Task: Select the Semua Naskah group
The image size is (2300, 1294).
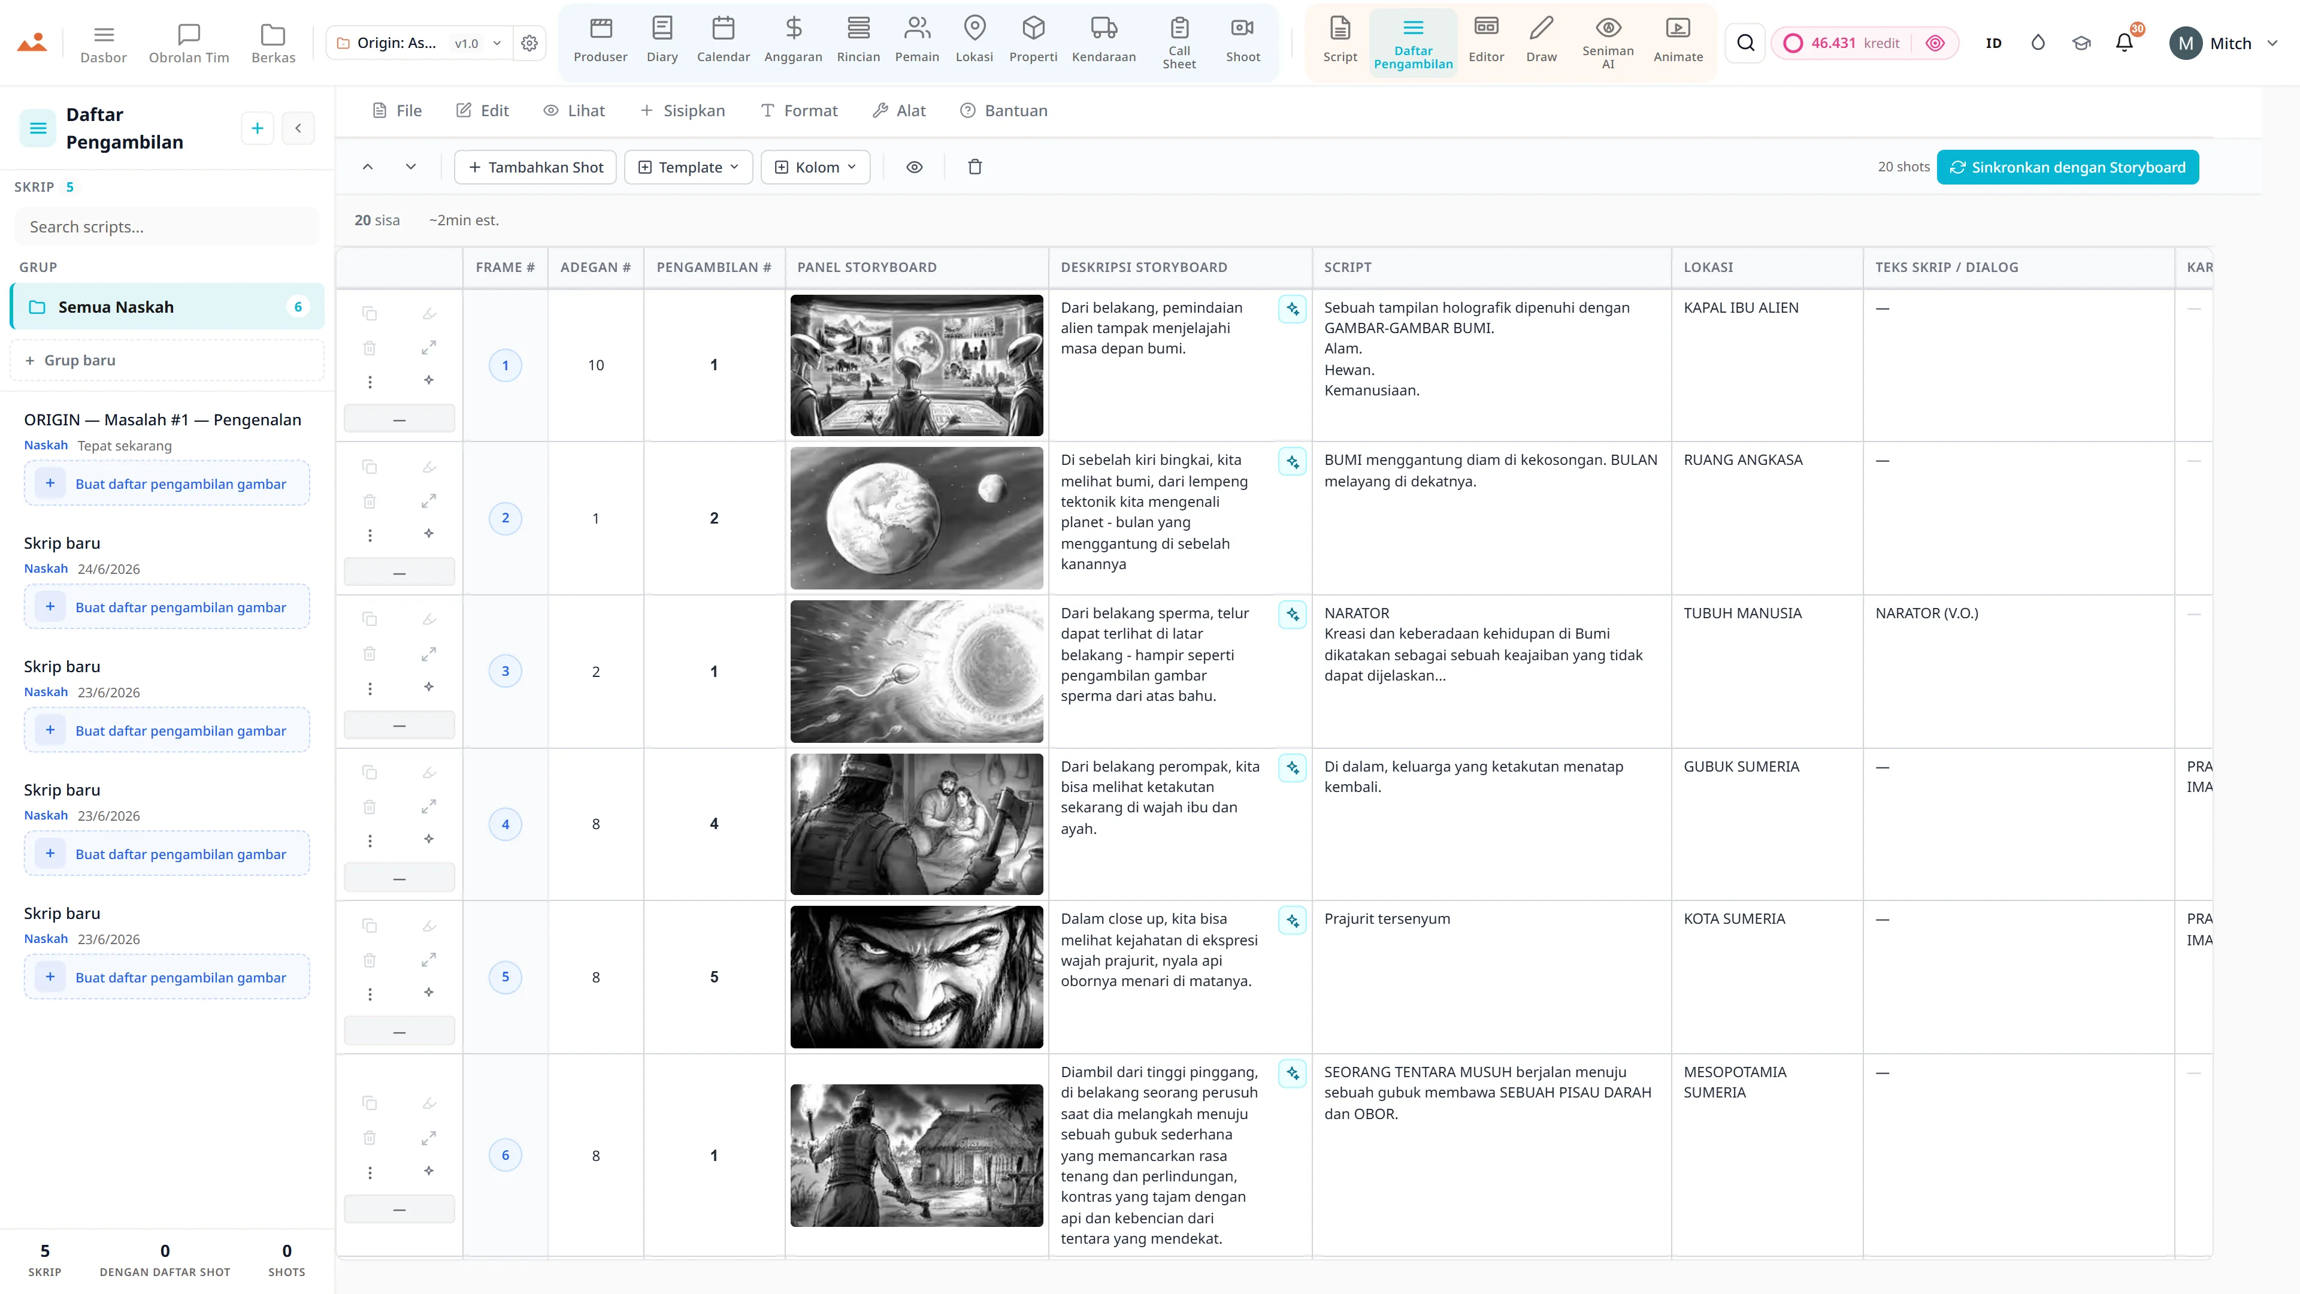Action: pos(167,307)
